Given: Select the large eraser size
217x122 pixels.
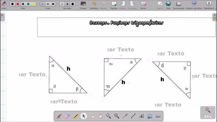Looking at the screenshot, I should (73, 4).
